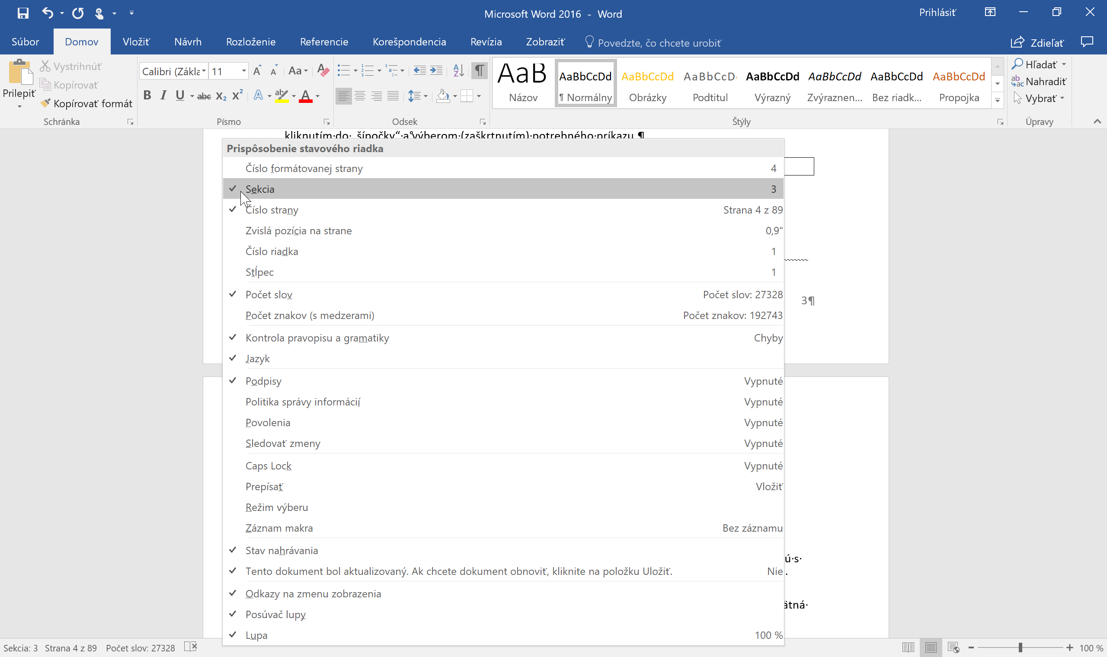This screenshot has height=657, width=1107.
Task: Align text to the left
Action: (343, 96)
